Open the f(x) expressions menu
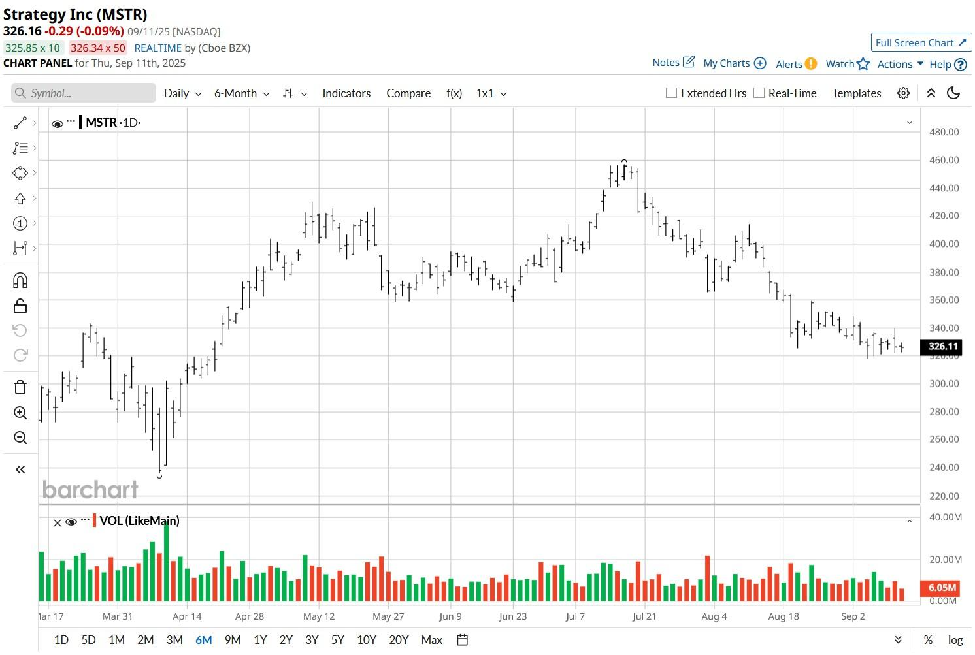This screenshot has width=975, height=655. point(454,93)
